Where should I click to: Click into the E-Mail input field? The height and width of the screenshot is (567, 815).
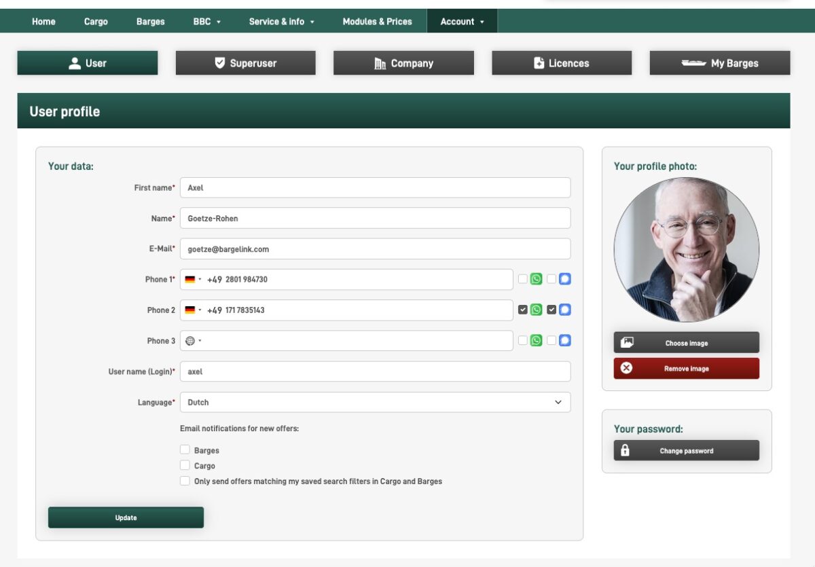375,249
